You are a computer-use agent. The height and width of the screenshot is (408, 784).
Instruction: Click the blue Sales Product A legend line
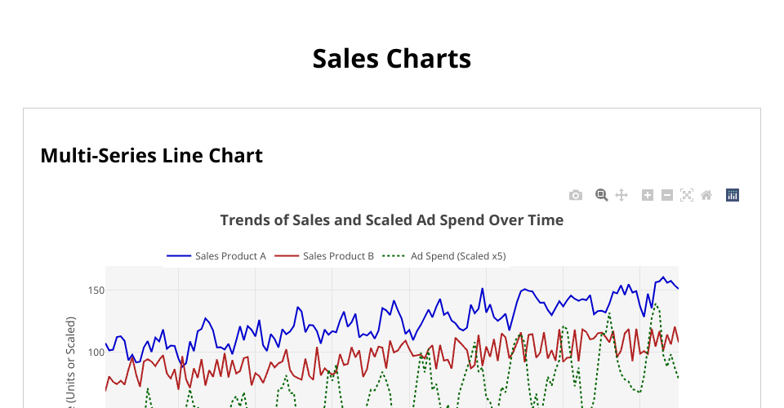click(179, 256)
